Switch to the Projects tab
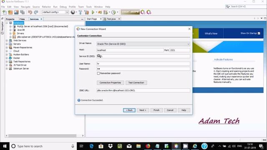 pyautogui.click(x=10, y=19)
